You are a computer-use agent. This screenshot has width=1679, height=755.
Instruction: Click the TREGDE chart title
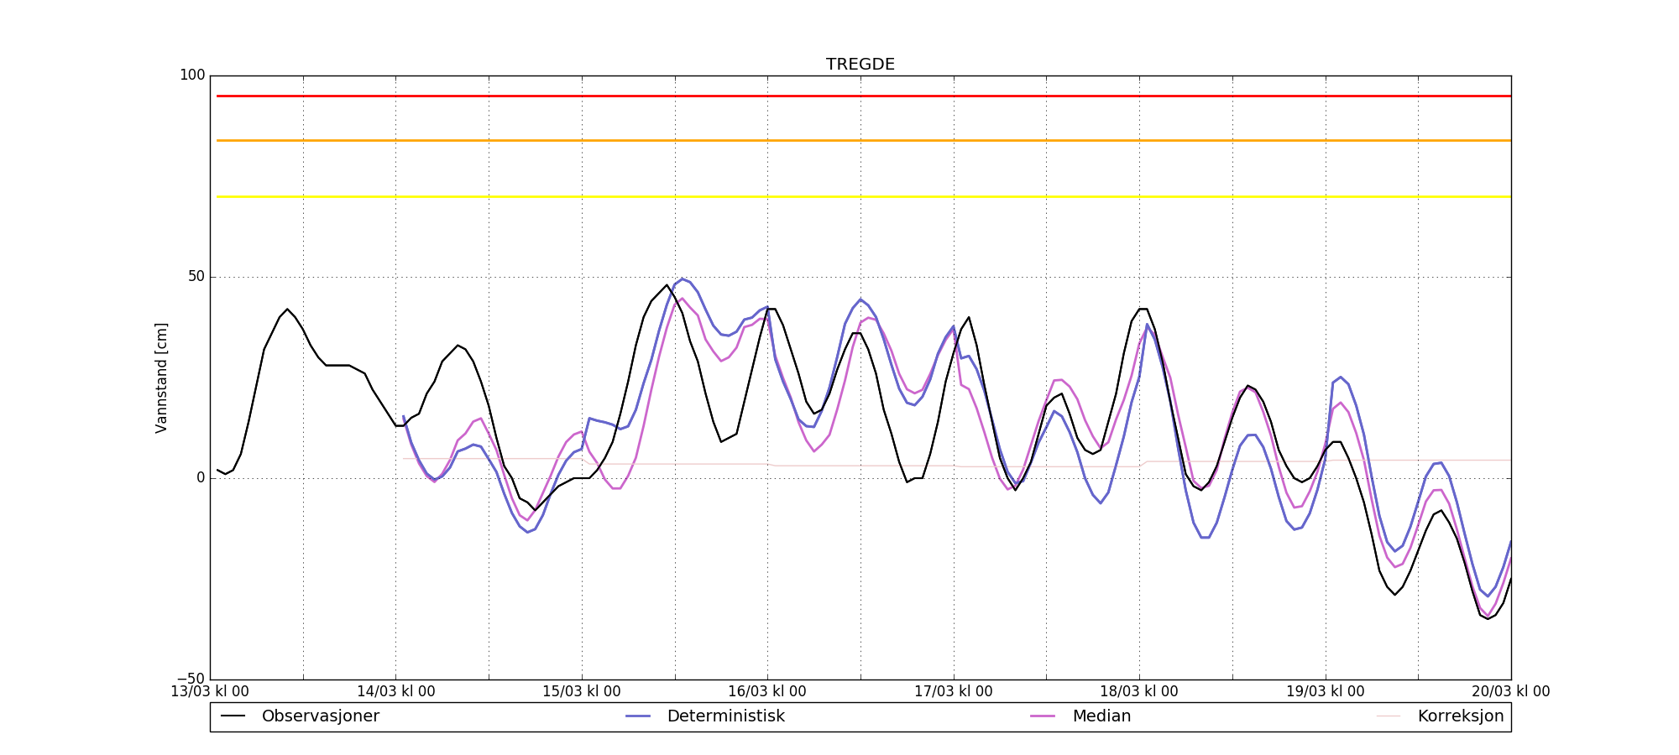pos(860,65)
